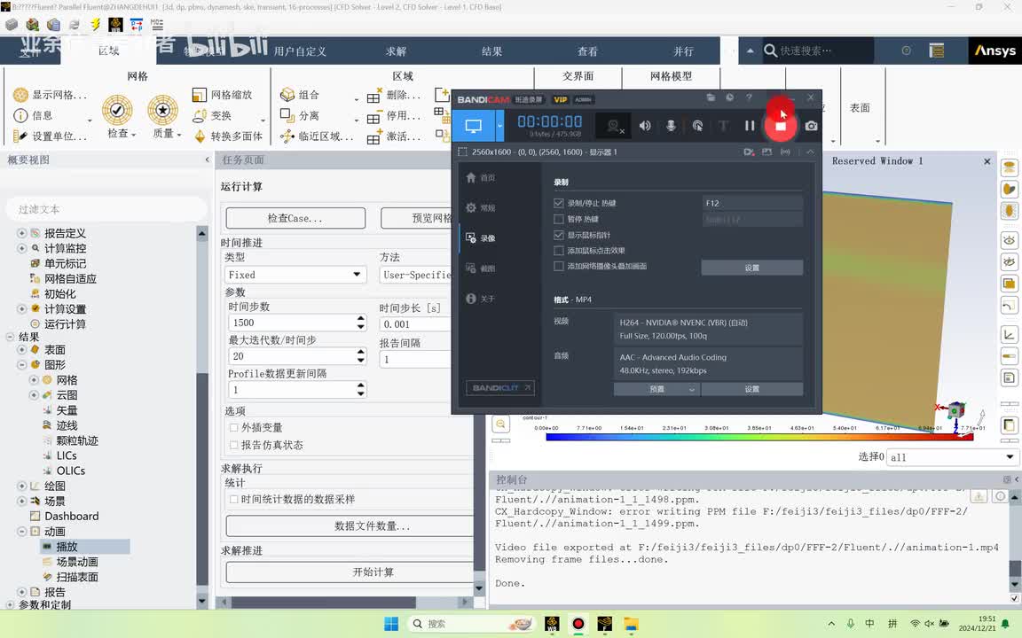1022x638 pixels.
Task: Pause the Bandicam recording
Action: tap(750, 126)
